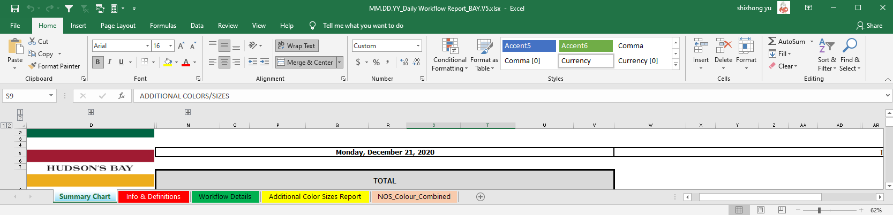Click the Orientation text angle icon

click(x=253, y=46)
